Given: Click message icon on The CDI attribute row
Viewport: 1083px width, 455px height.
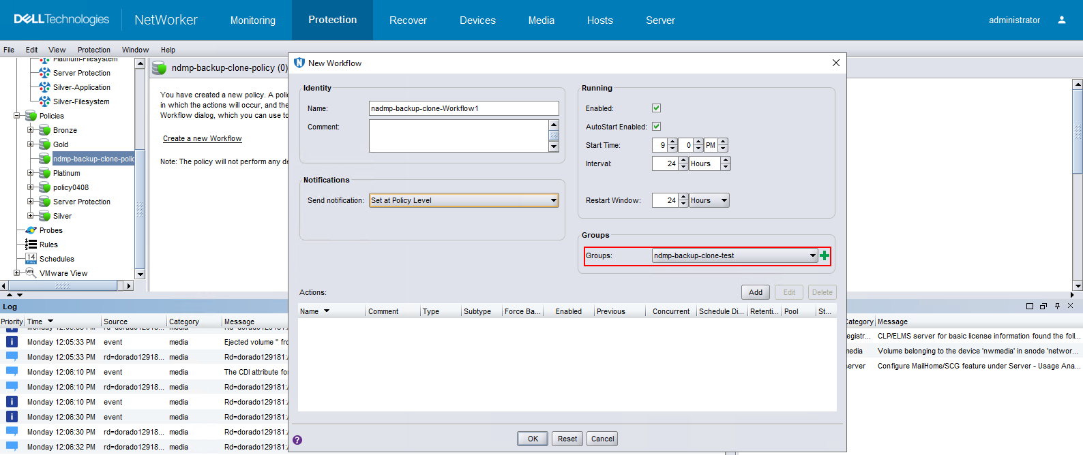Looking at the screenshot, I should (x=12, y=371).
